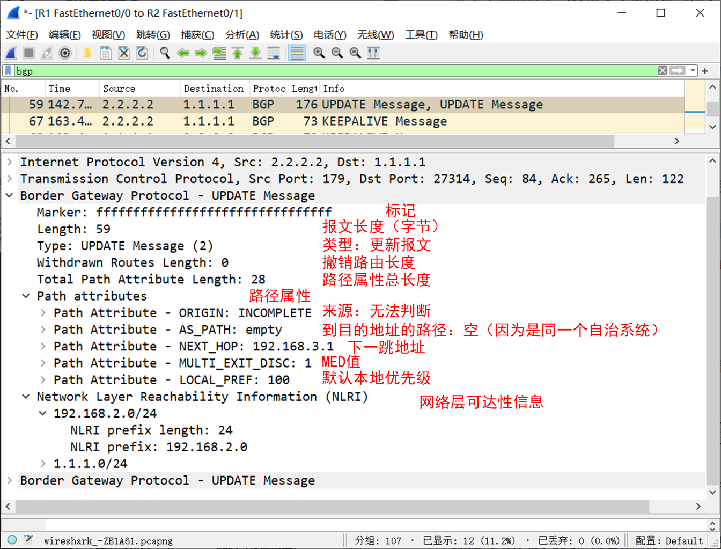The image size is (721, 549).
Task: Sort packets by No. column header
Action: point(23,89)
